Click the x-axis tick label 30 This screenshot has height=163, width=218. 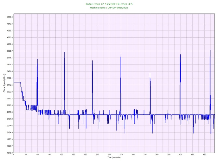click(26, 155)
